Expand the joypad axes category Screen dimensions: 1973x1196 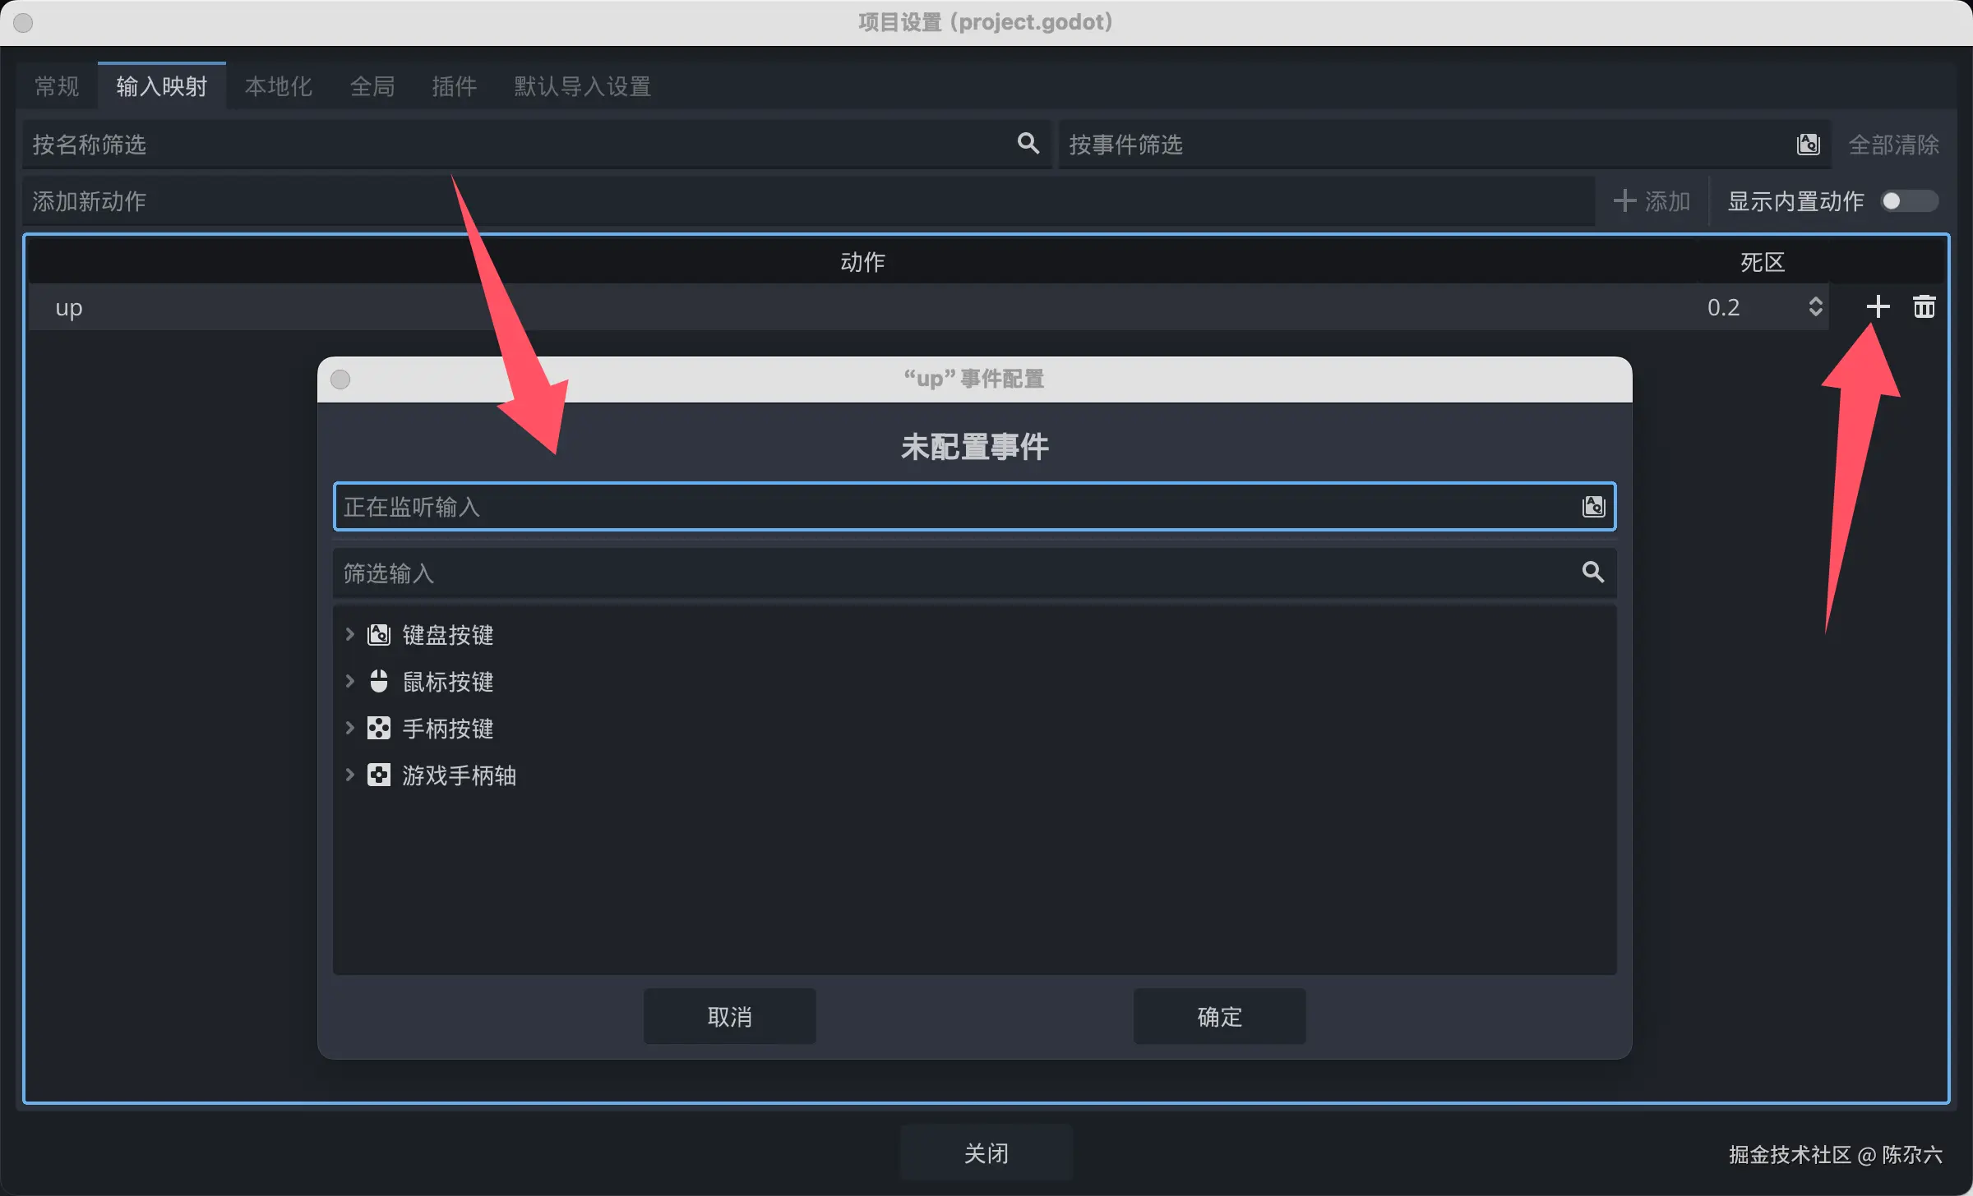tap(349, 775)
